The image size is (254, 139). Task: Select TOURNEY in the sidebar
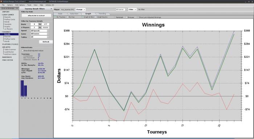6,32
